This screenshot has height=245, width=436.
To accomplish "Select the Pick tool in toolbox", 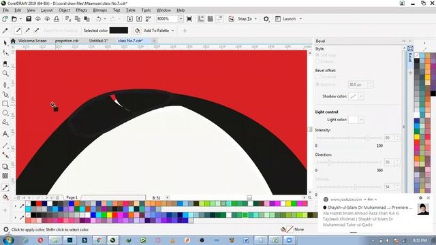I will (5, 42).
